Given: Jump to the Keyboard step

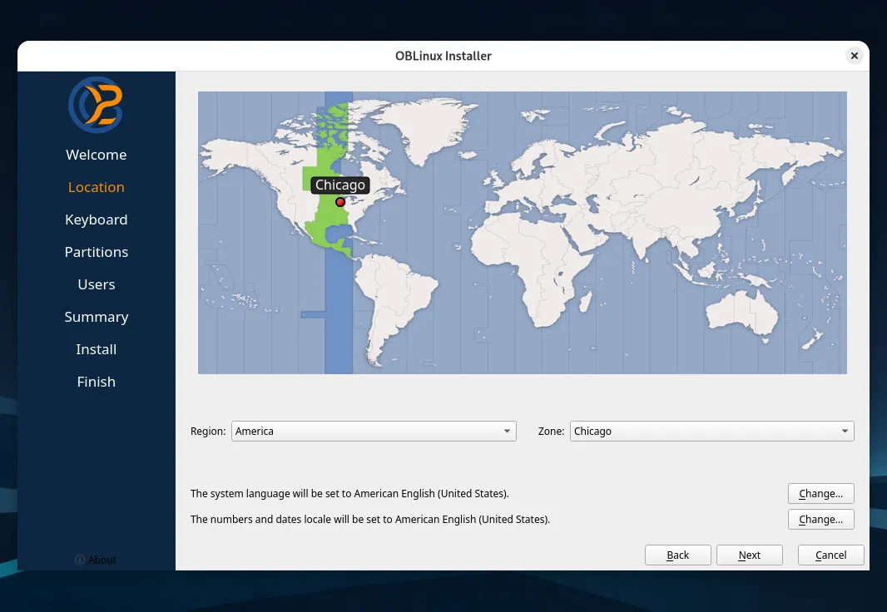Looking at the screenshot, I should coord(97,220).
